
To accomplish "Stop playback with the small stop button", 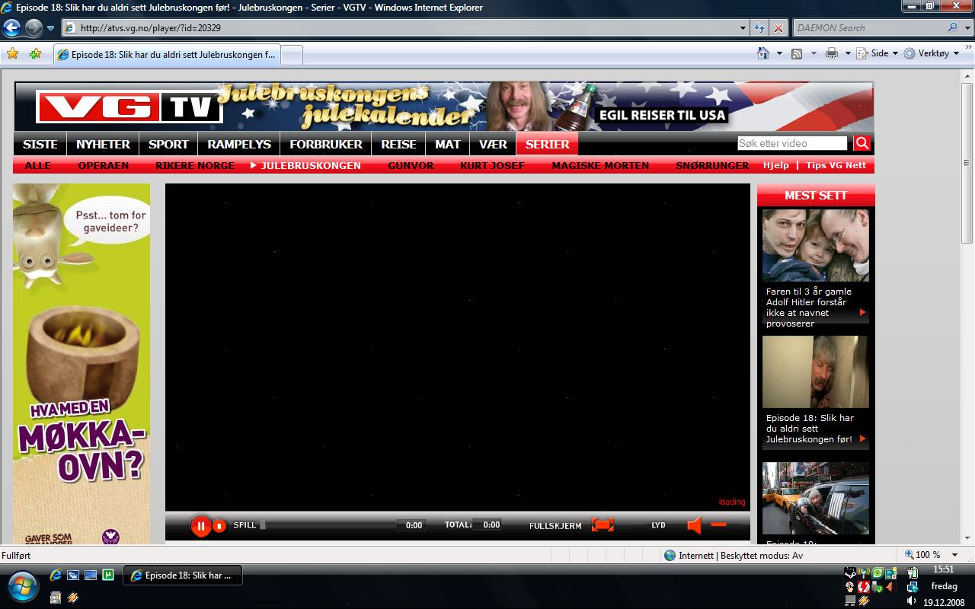I will point(219,526).
